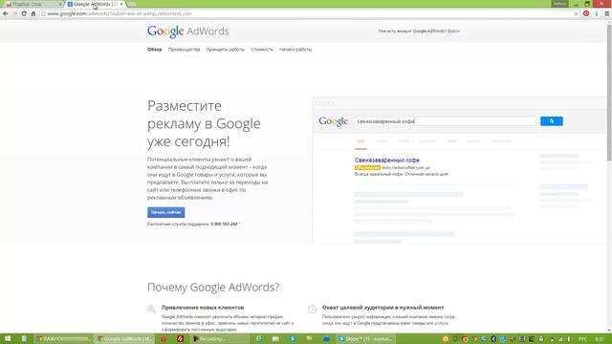Click the profile name button in title bar
This screenshot has width=612, height=344.
tap(559, 4)
